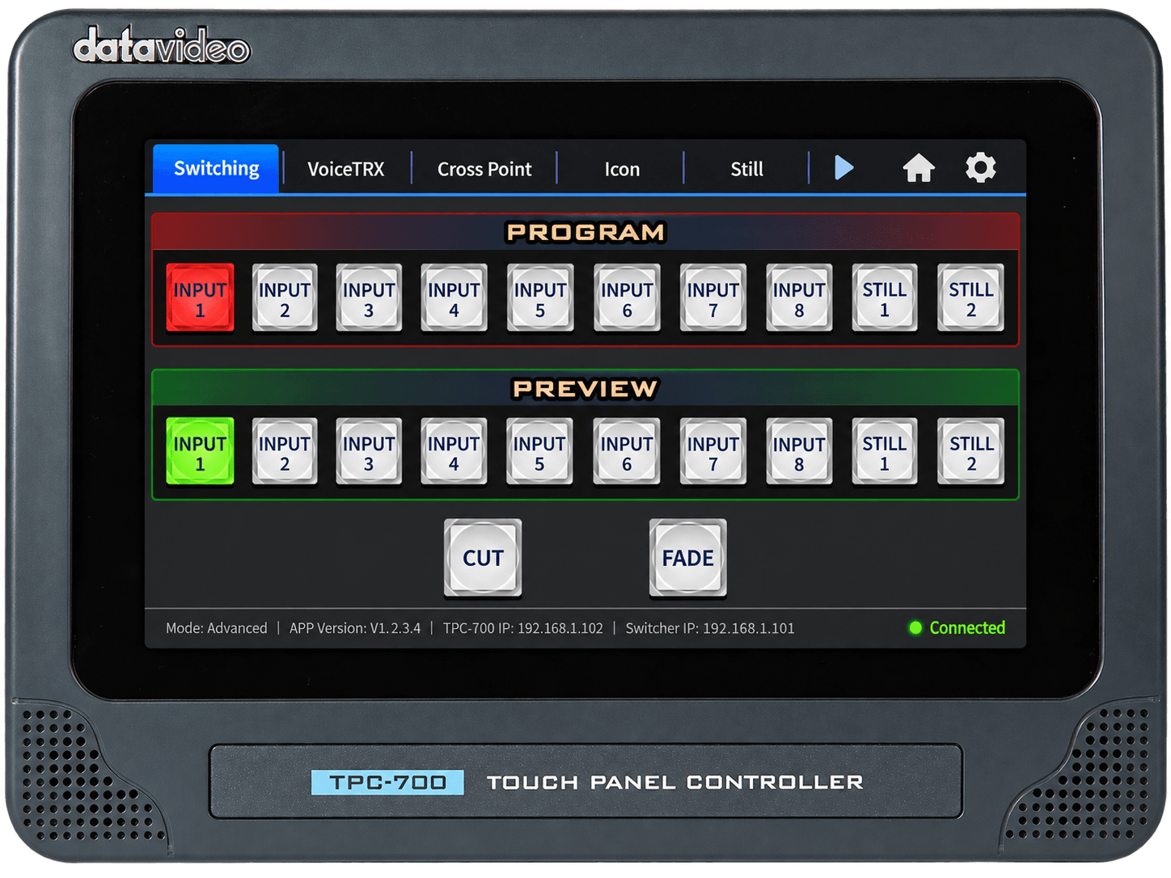This screenshot has width=1171, height=878.
Task: Open the home screen icon
Action: click(x=919, y=168)
